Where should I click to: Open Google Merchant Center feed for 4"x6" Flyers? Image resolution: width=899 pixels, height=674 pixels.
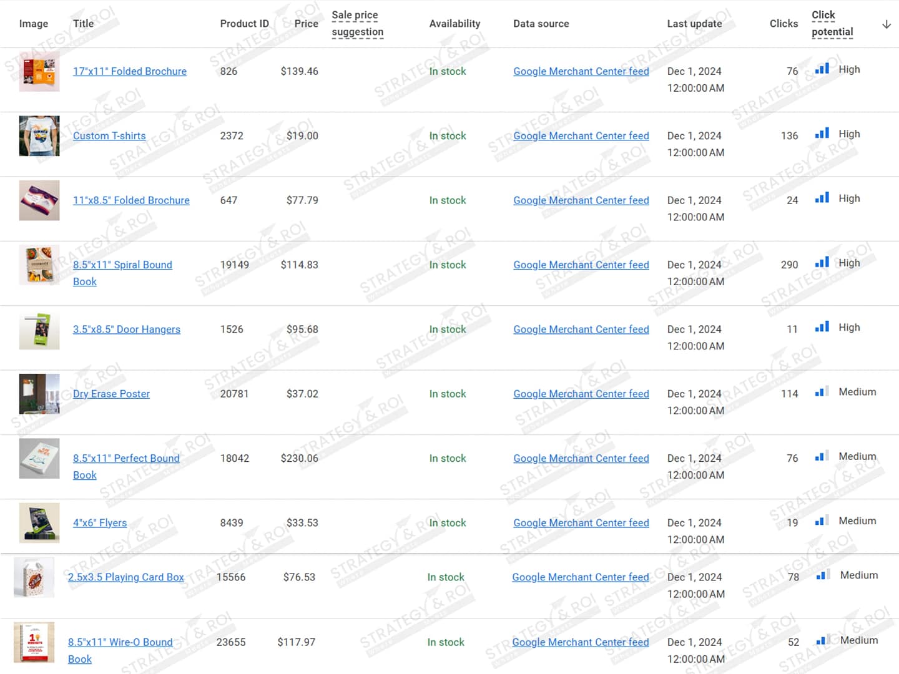(581, 523)
